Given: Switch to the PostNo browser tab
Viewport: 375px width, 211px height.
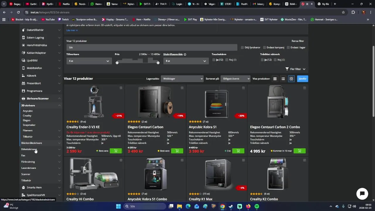Looking at the screenshot, I should tap(242, 4).
